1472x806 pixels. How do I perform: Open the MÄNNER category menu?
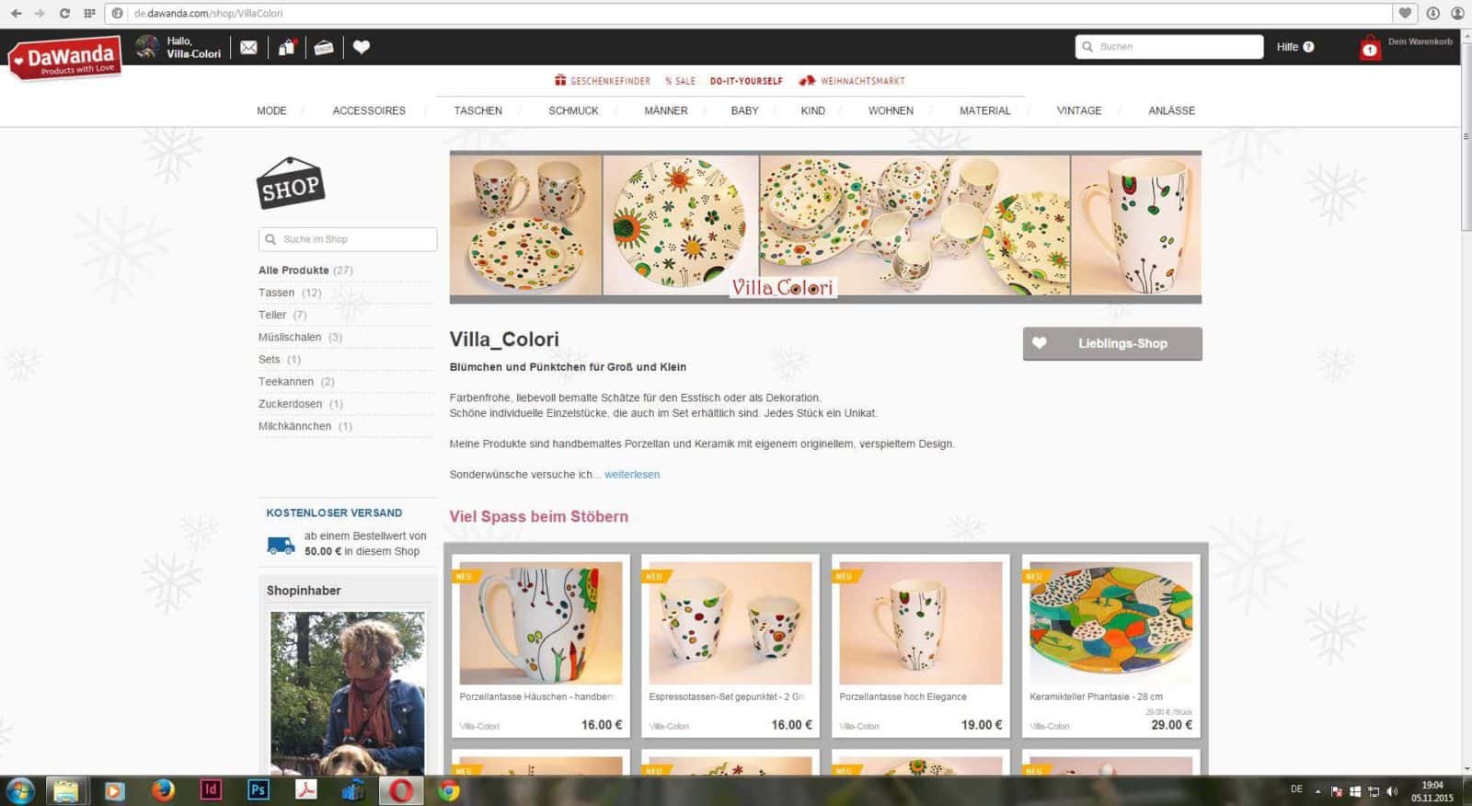pos(666,110)
